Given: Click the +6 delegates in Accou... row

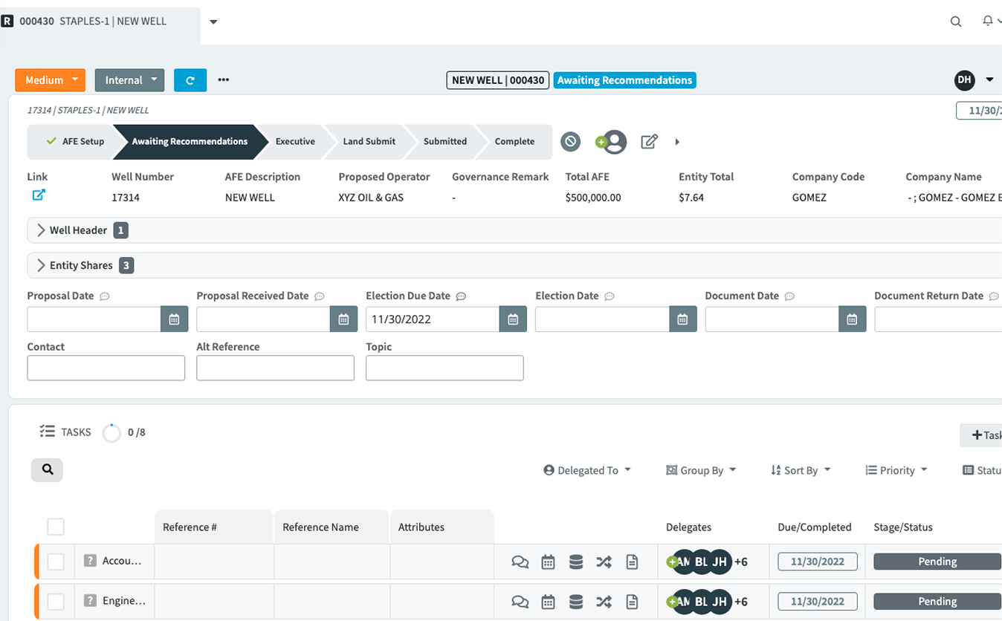Looking at the screenshot, I should pyautogui.click(x=741, y=562).
